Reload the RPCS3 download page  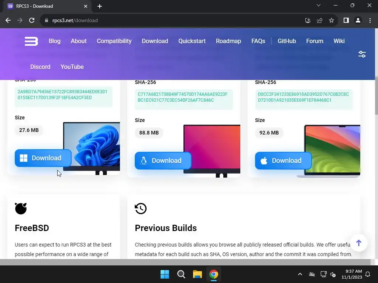pyautogui.click(x=32, y=21)
